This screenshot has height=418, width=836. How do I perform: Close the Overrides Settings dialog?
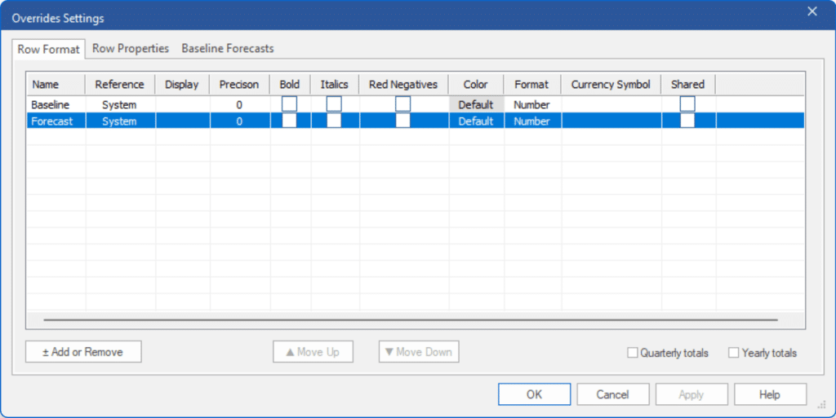point(812,11)
